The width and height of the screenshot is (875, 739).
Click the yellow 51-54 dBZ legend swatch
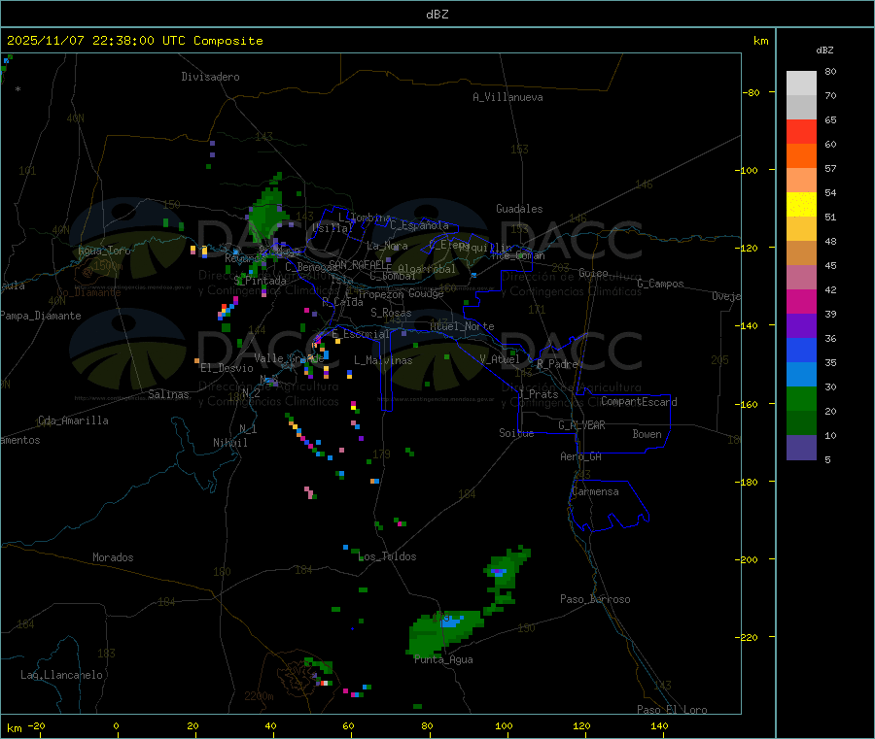click(801, 205)
